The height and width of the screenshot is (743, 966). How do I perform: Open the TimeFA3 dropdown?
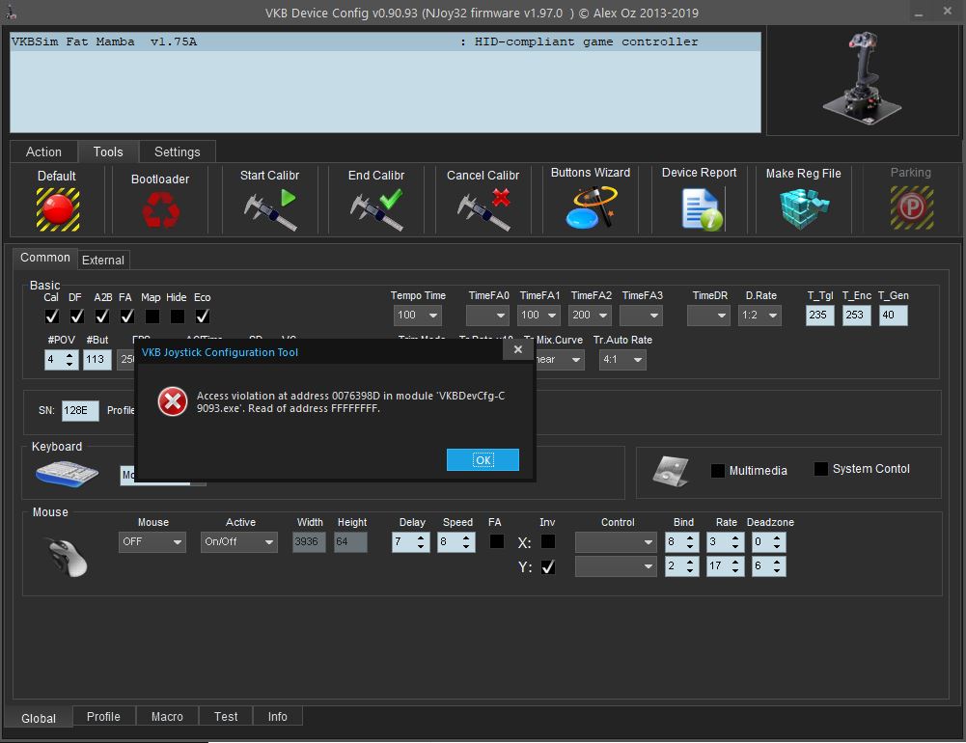(x=642, y=316)
